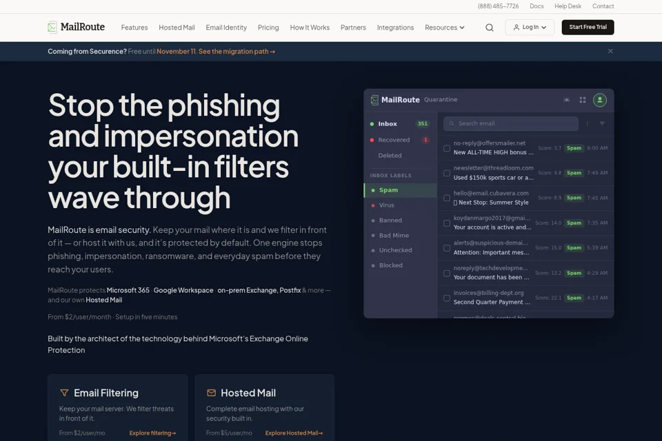Go to Partners page
662x441 pixels.
(353, 28)
